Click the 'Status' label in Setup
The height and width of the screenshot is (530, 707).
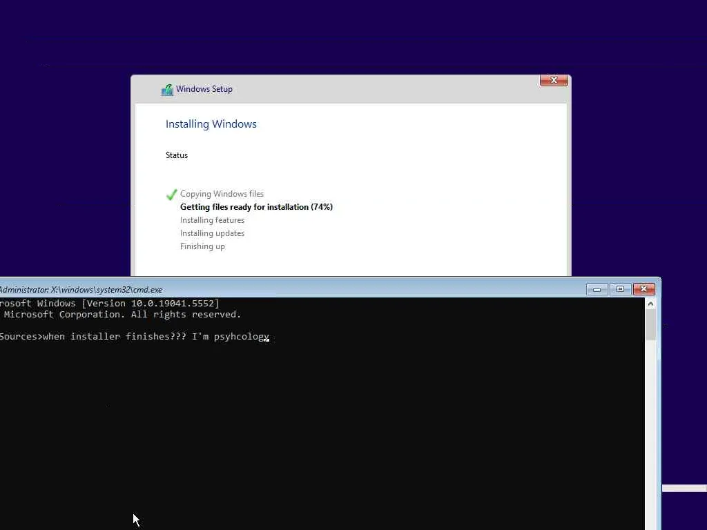tap(177, 155)
